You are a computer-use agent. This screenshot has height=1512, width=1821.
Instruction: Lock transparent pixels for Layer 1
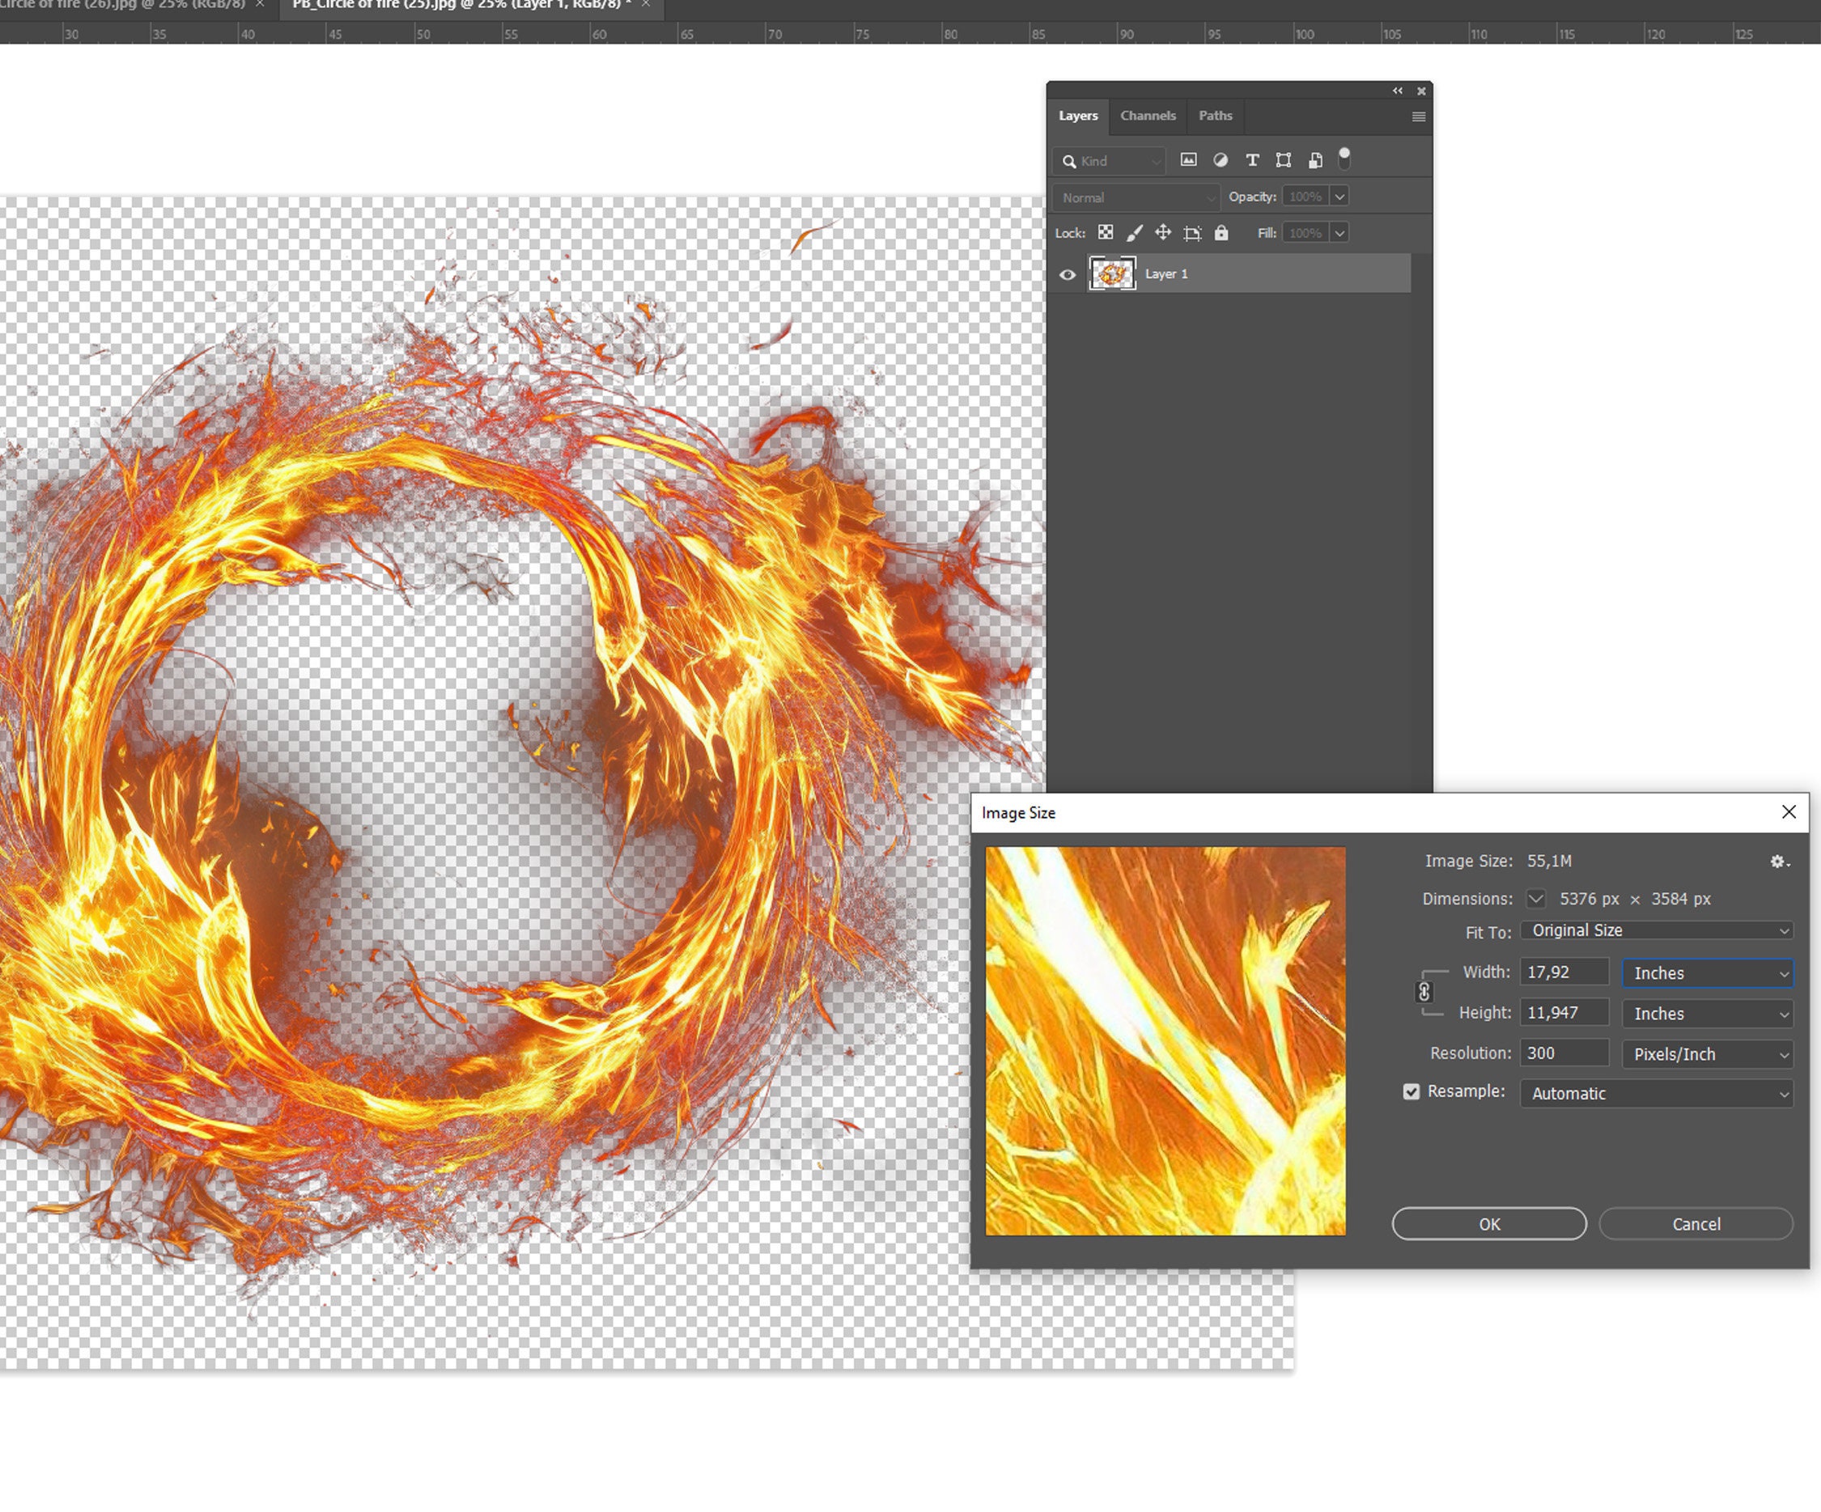[1106, 232]
